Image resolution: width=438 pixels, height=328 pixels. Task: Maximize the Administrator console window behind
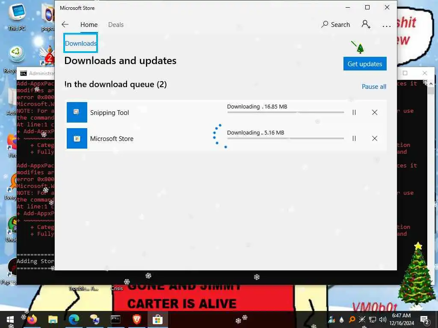(405, 73)
